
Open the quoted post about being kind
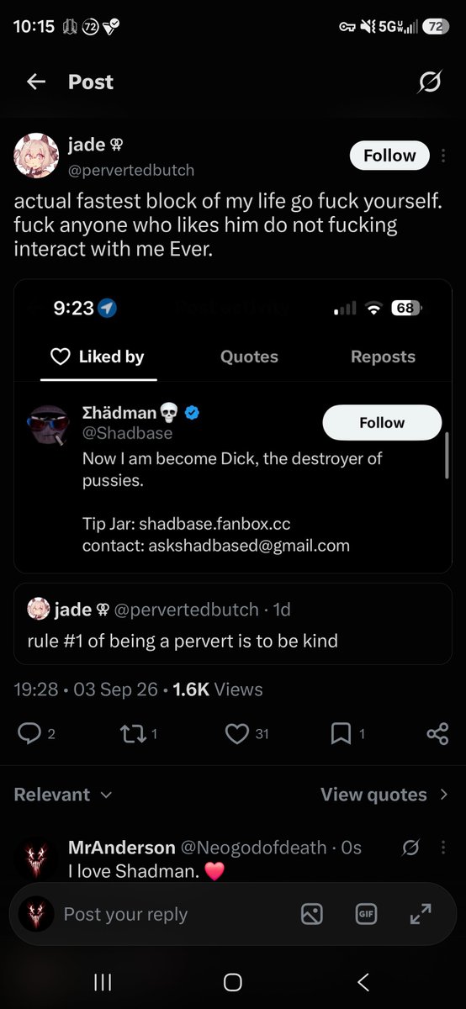[x=233, y=625]
